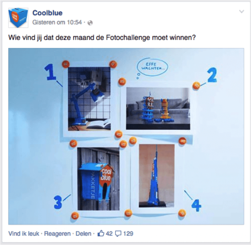Click Vind ik leuk to like
251x245 pixels.
coord(24,234)
